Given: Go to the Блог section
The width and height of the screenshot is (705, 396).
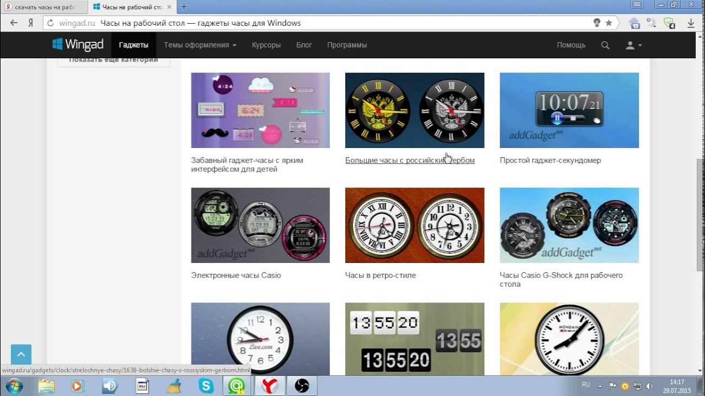Looking at the screenshot, I should tap(304, 45).
